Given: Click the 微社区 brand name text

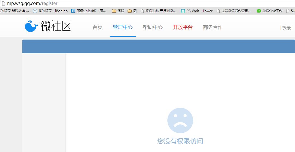Looking at the screenshot, I should [56, 26].
